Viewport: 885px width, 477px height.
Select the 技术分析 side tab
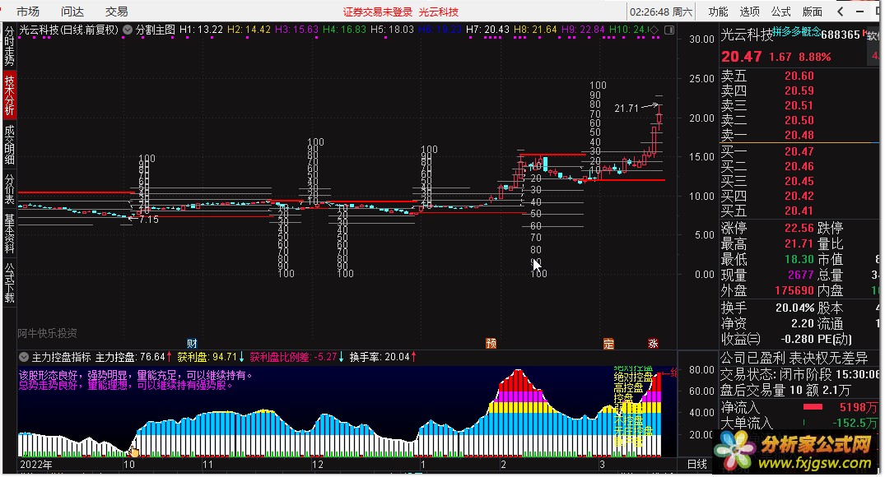(10, 95)
